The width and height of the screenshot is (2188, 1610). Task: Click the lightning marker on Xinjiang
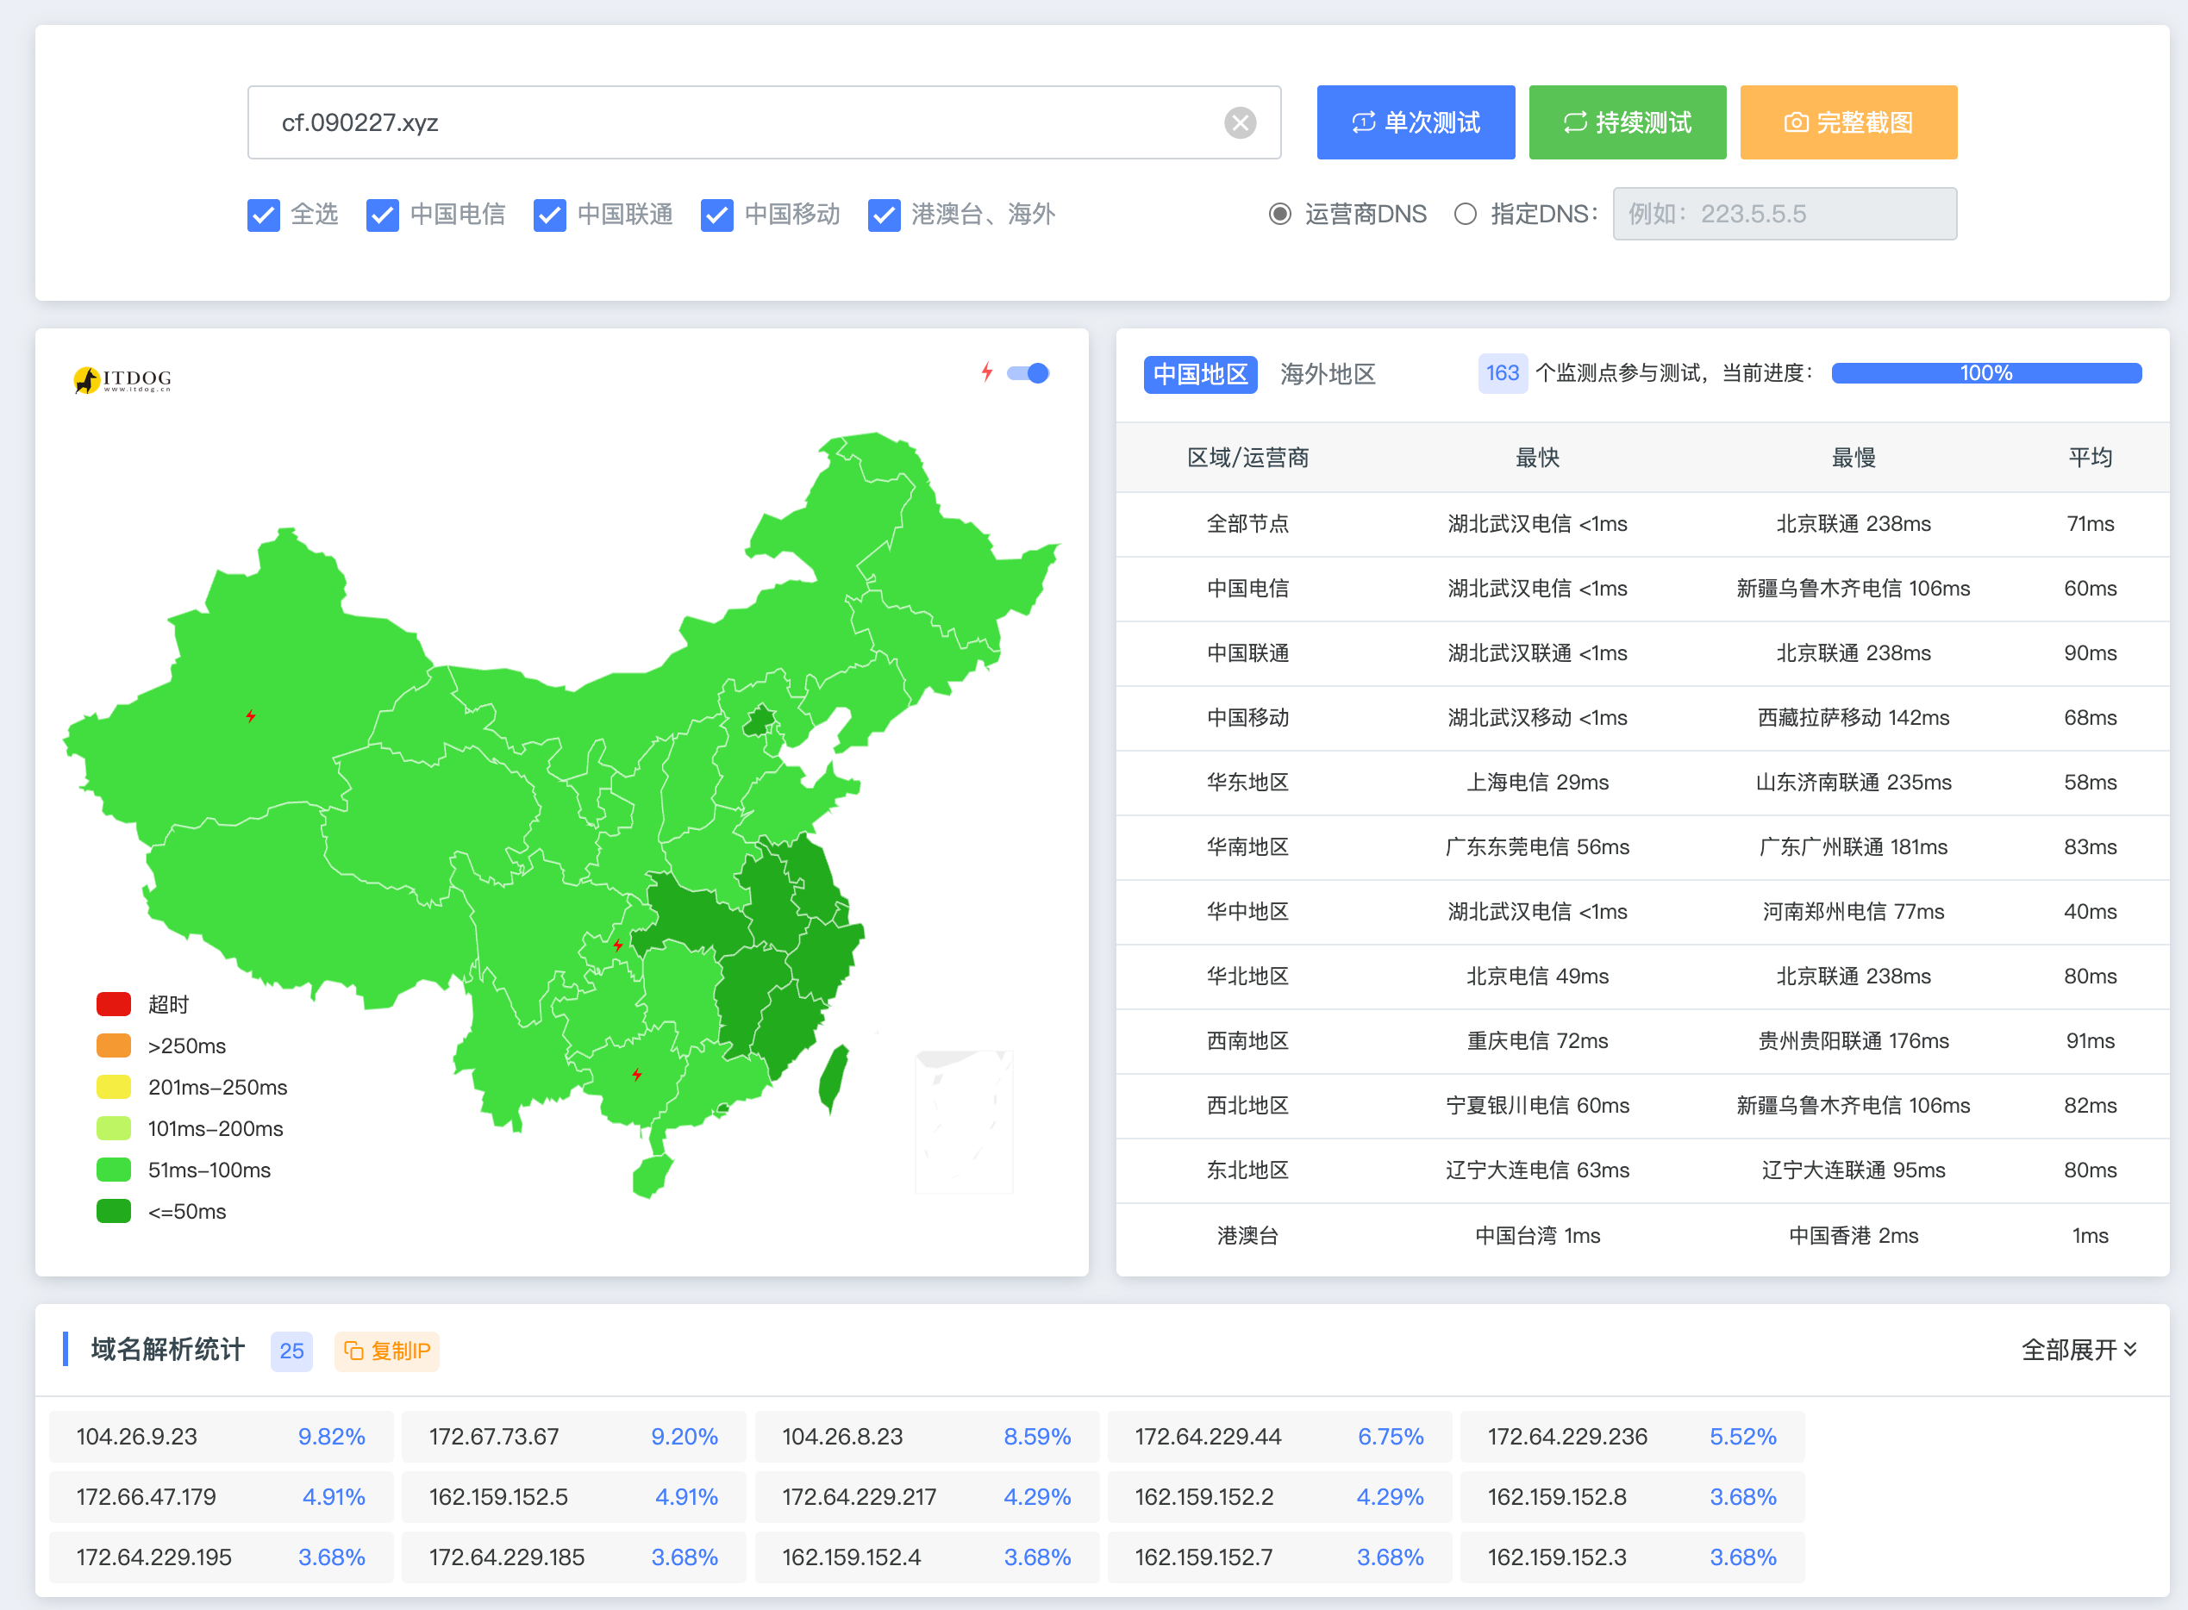(251, 716)
